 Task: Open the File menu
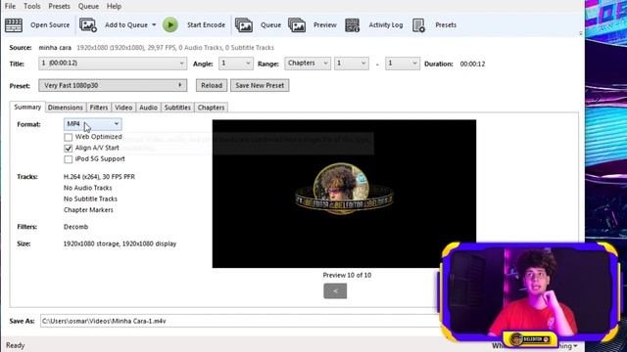coord(10,6)
